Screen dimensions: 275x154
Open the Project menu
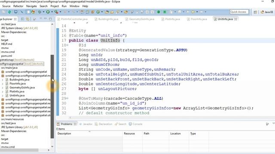(x=55, y=6)
